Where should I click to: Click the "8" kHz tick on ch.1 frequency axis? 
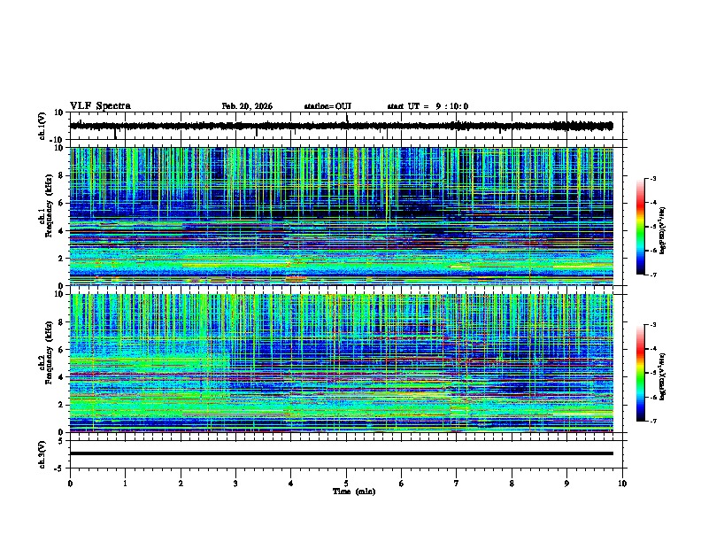tap(61, 175)
